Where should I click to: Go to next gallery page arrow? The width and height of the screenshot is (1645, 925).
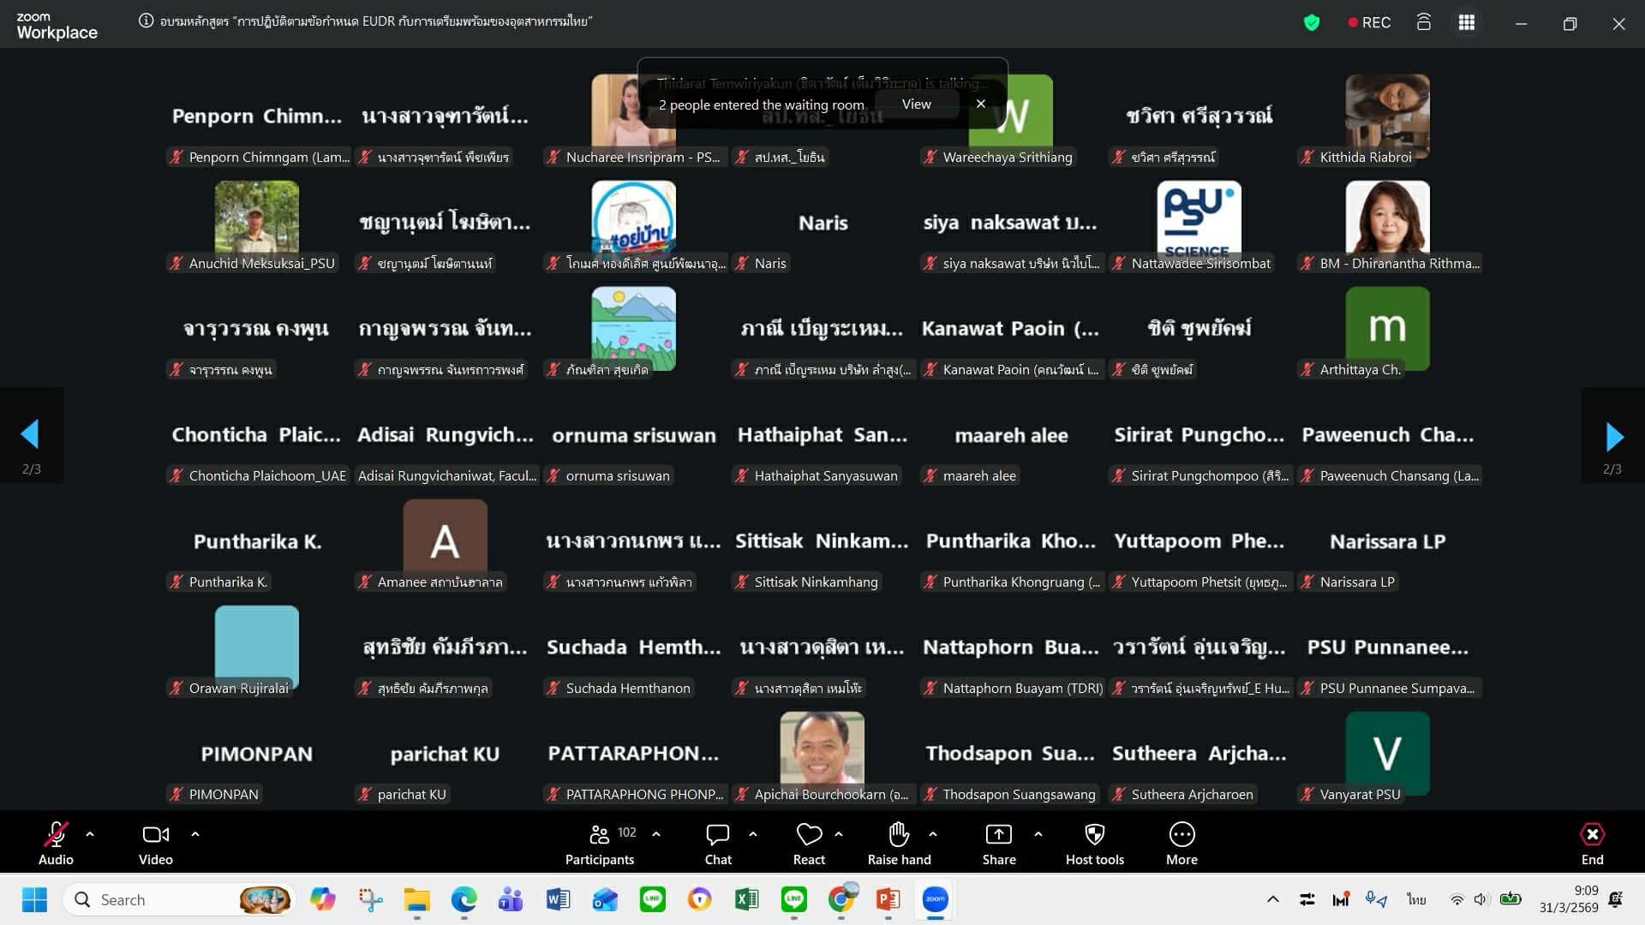pyautogui.click(x=1613, y=437)
